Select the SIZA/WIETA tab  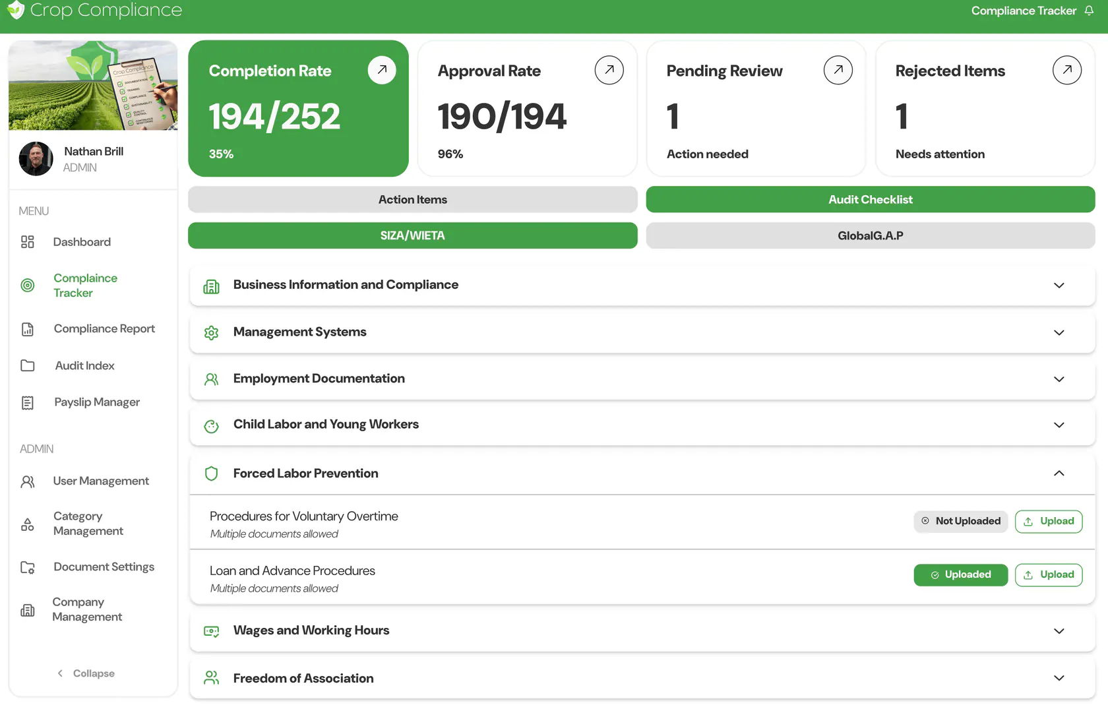(x=413, y=235)
